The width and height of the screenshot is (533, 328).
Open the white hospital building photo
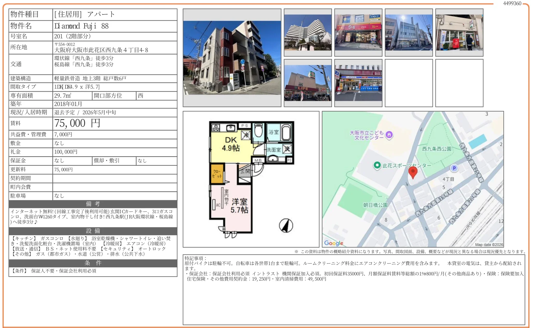tap(307, 32)
